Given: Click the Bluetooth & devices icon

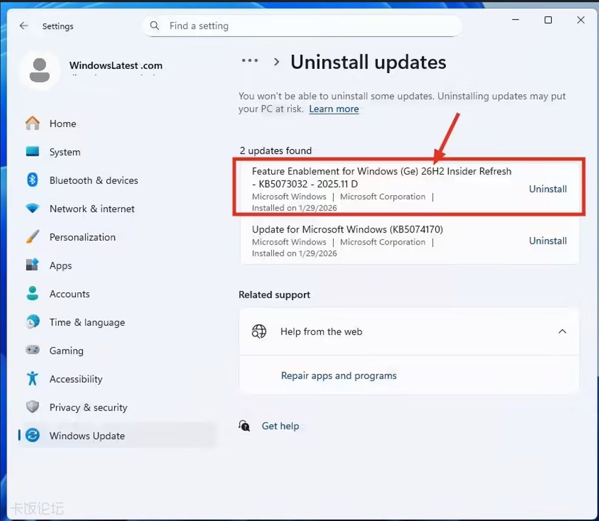Looking at the screenshot, I should click(33, 180).
